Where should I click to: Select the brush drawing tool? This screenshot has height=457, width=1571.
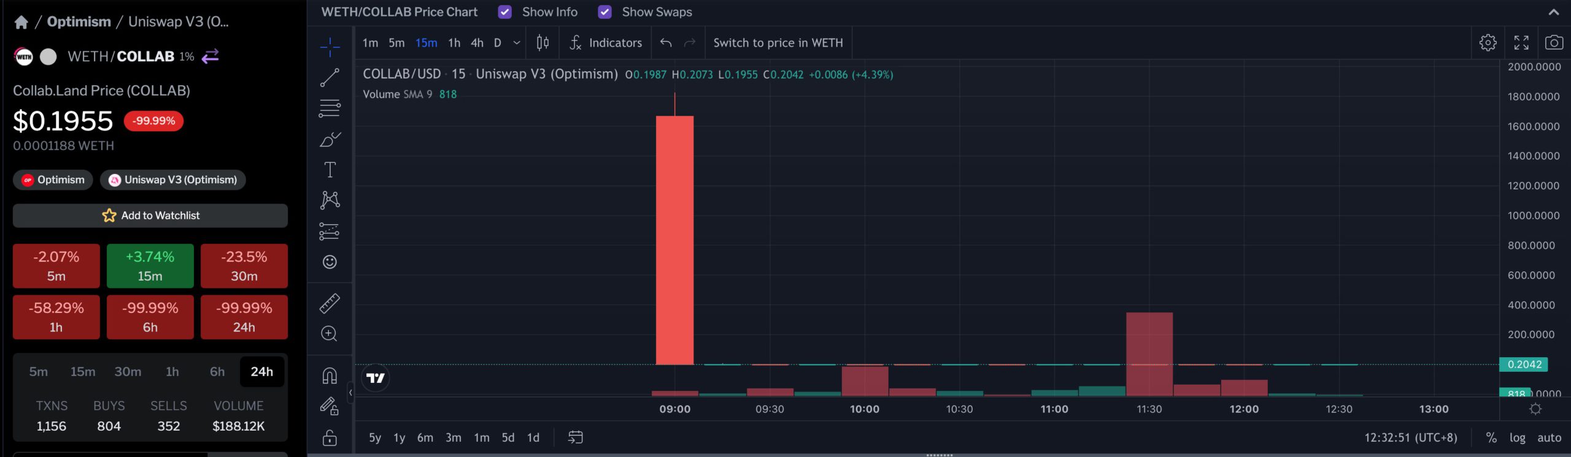(330, 139)
